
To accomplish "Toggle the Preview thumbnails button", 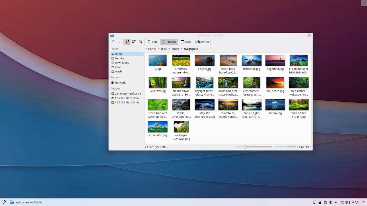I will pos(169,42).
